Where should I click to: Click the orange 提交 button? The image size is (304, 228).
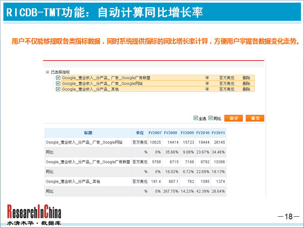click(255, 118)
